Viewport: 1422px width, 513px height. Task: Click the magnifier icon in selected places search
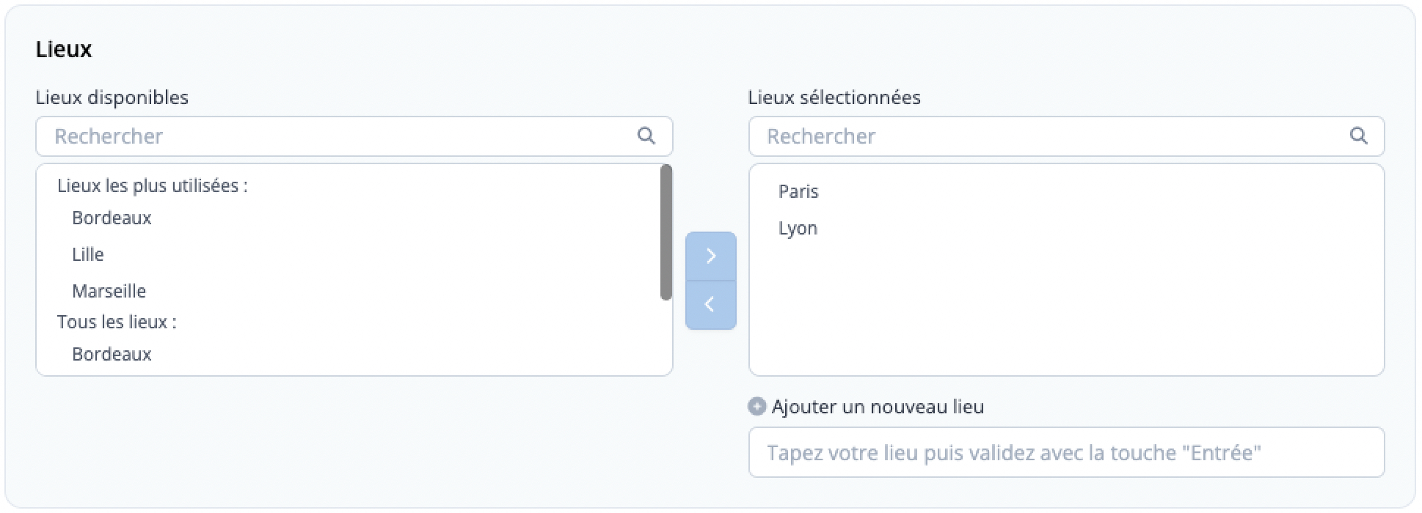[x=1358, y=136]
